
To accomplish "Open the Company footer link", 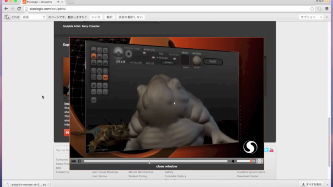I will 62,159.
